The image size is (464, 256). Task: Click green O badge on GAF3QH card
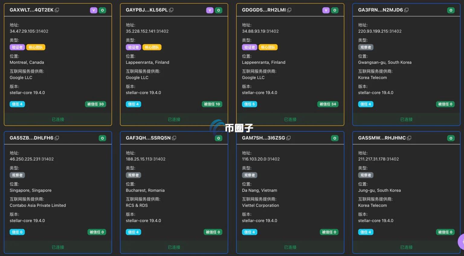tap(218, 138)
